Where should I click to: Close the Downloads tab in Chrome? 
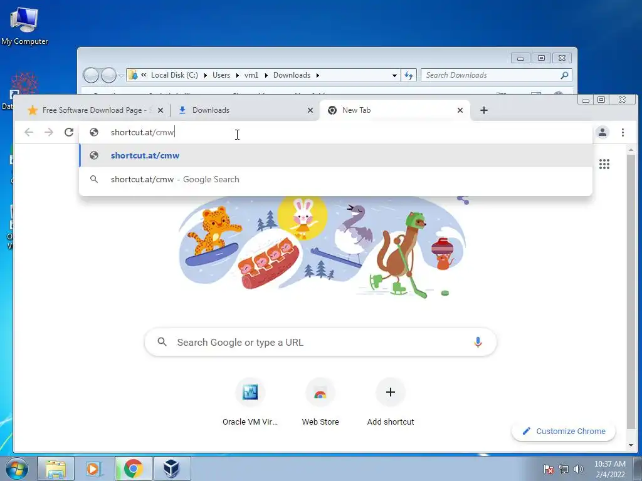click(x=310, y=110)
